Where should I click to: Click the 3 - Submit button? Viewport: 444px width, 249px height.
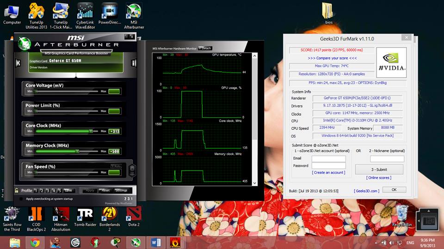point(379,170)
